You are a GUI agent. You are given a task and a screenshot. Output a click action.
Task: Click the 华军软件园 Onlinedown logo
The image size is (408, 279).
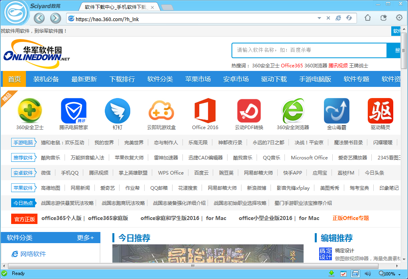(x=36, y=54)
